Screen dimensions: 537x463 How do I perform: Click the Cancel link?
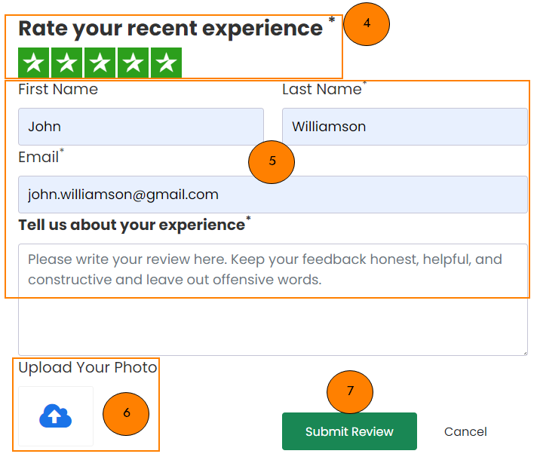tap(465, 432)
